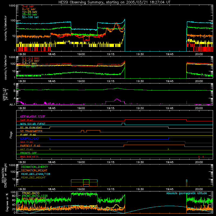Click the 'Flags' vertical axis label
Viewport: 216px width, 216px height.
pyautogui.click(x=11, y=135)
